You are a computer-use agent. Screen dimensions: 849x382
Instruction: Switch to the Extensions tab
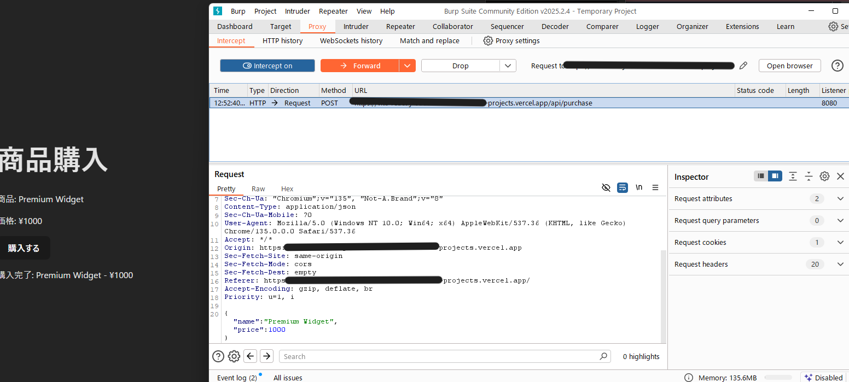tap(742, 26)
